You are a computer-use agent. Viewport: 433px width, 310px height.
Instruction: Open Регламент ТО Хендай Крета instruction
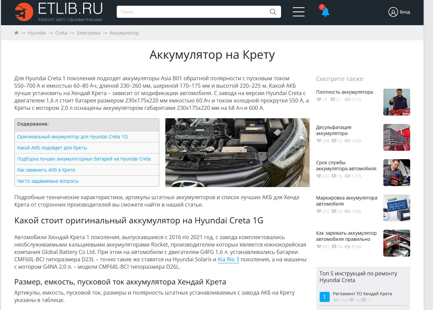(362, 294)
